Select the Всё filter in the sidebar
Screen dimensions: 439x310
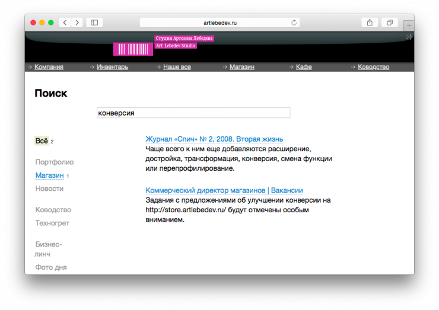(x=42, y=140)
